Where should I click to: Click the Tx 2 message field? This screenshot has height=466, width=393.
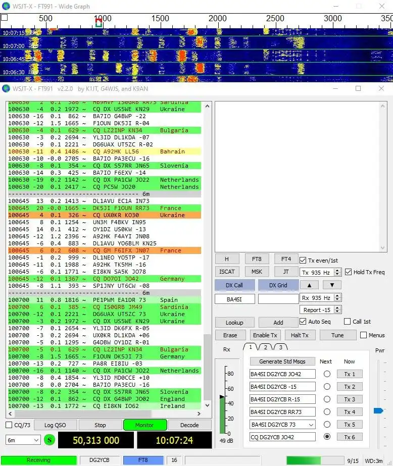tap(282, 387)
